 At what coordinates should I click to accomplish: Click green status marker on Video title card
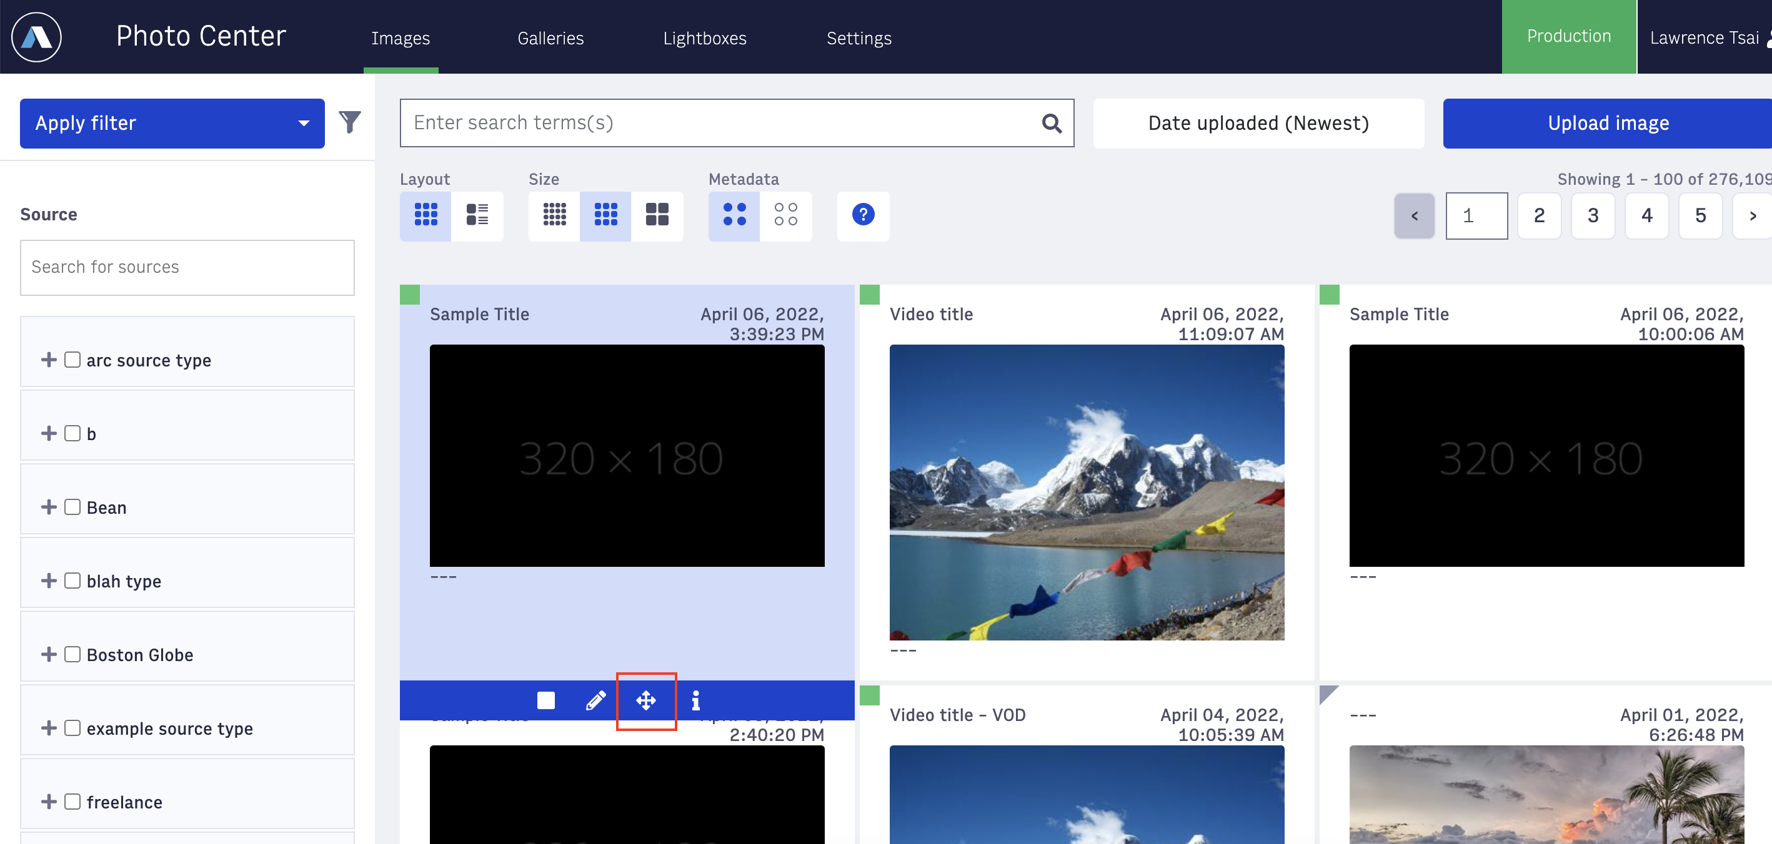point(870,294)
